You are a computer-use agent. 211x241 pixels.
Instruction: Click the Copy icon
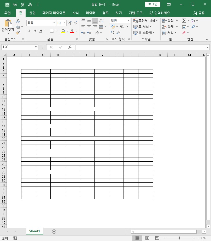click(x=18, y=27)
